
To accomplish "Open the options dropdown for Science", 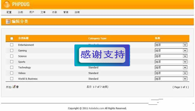I will pos(171,56).
